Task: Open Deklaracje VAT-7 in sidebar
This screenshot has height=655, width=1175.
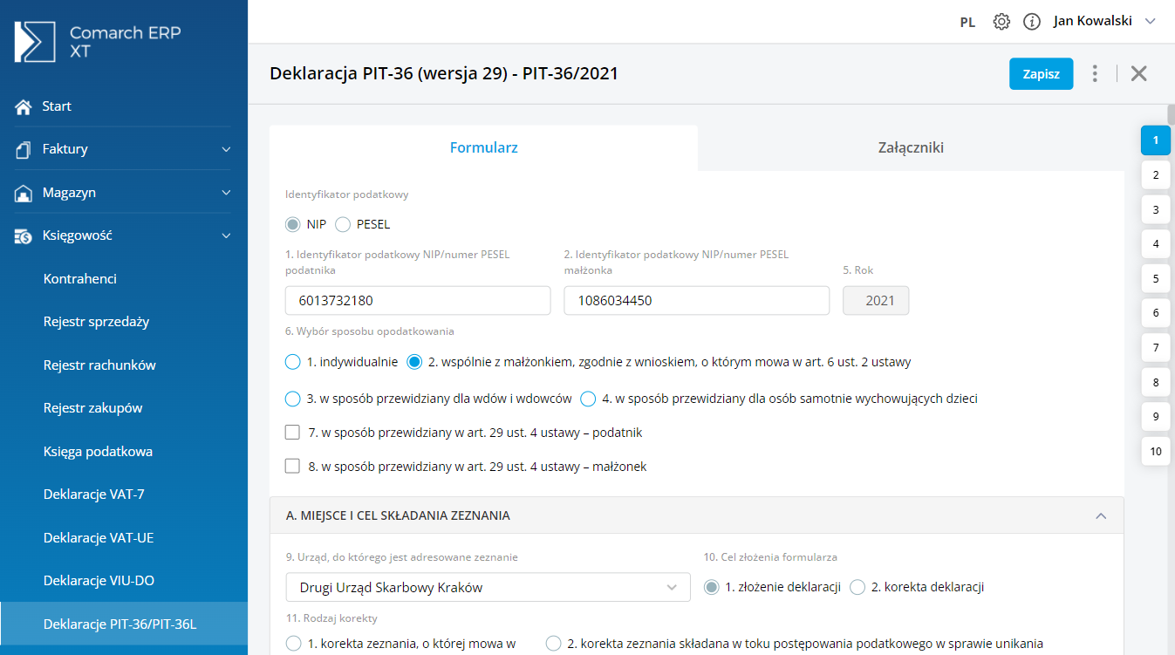Action: pyautogui.click(x=94, y=495)
